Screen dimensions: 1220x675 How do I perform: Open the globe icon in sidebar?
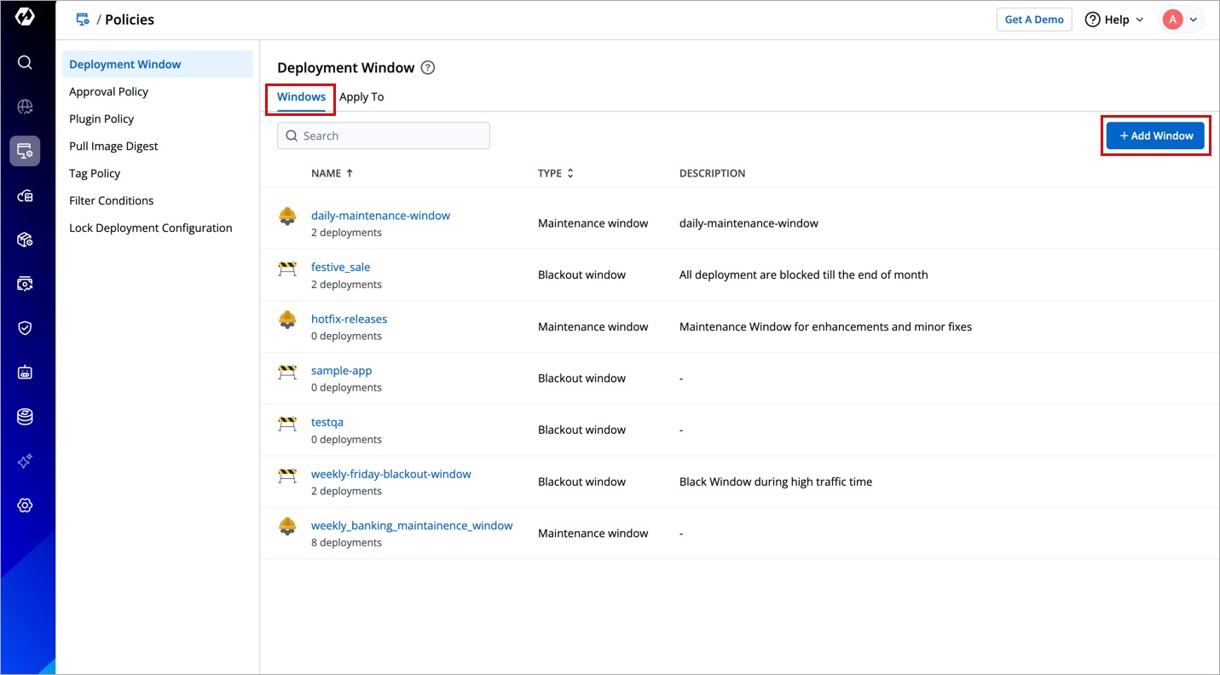point(25,107)
